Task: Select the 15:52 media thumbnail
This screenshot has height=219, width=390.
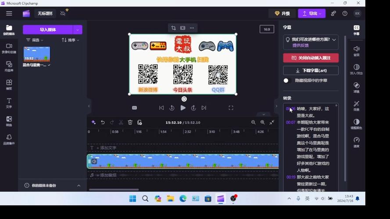Action: click(x=37, y=54)
